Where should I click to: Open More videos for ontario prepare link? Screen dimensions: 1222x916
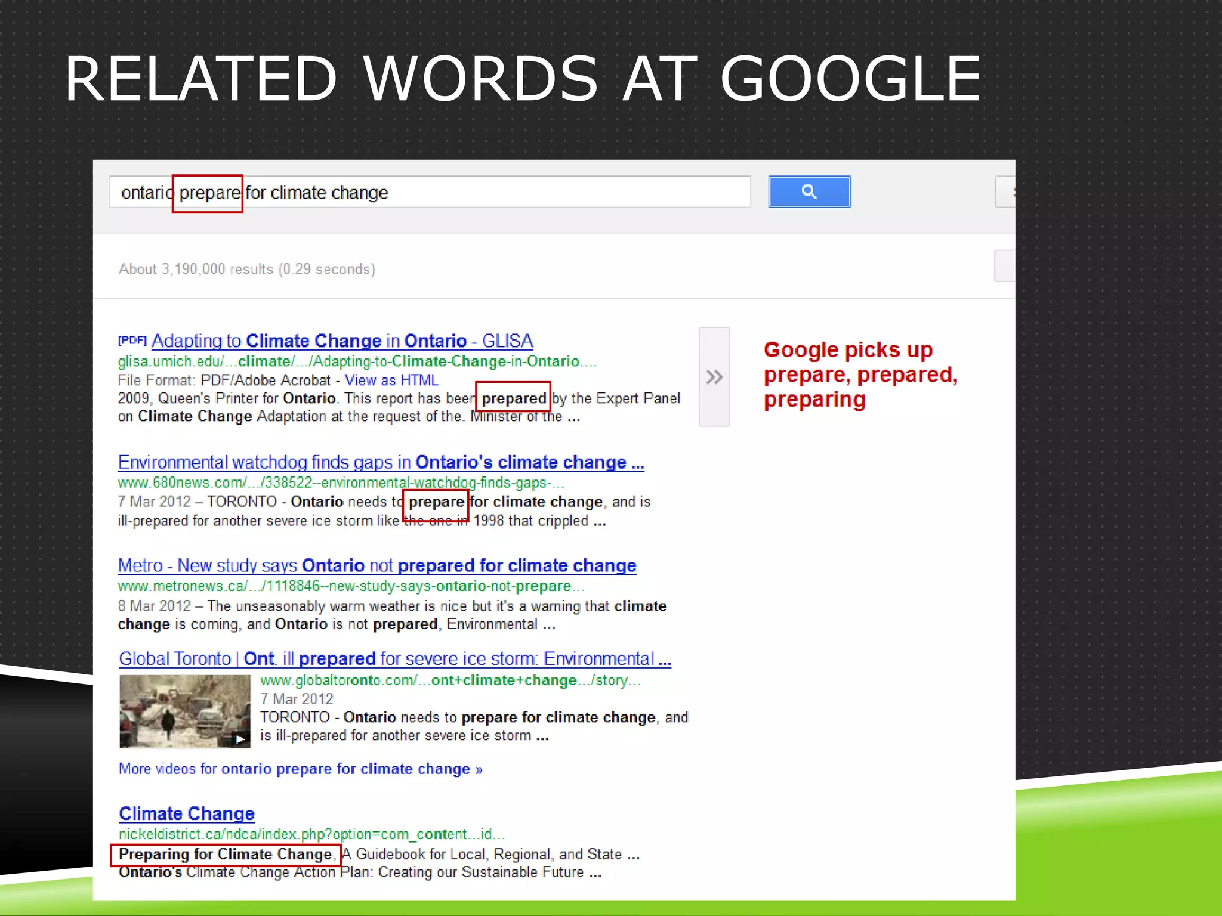click(300, 769)
